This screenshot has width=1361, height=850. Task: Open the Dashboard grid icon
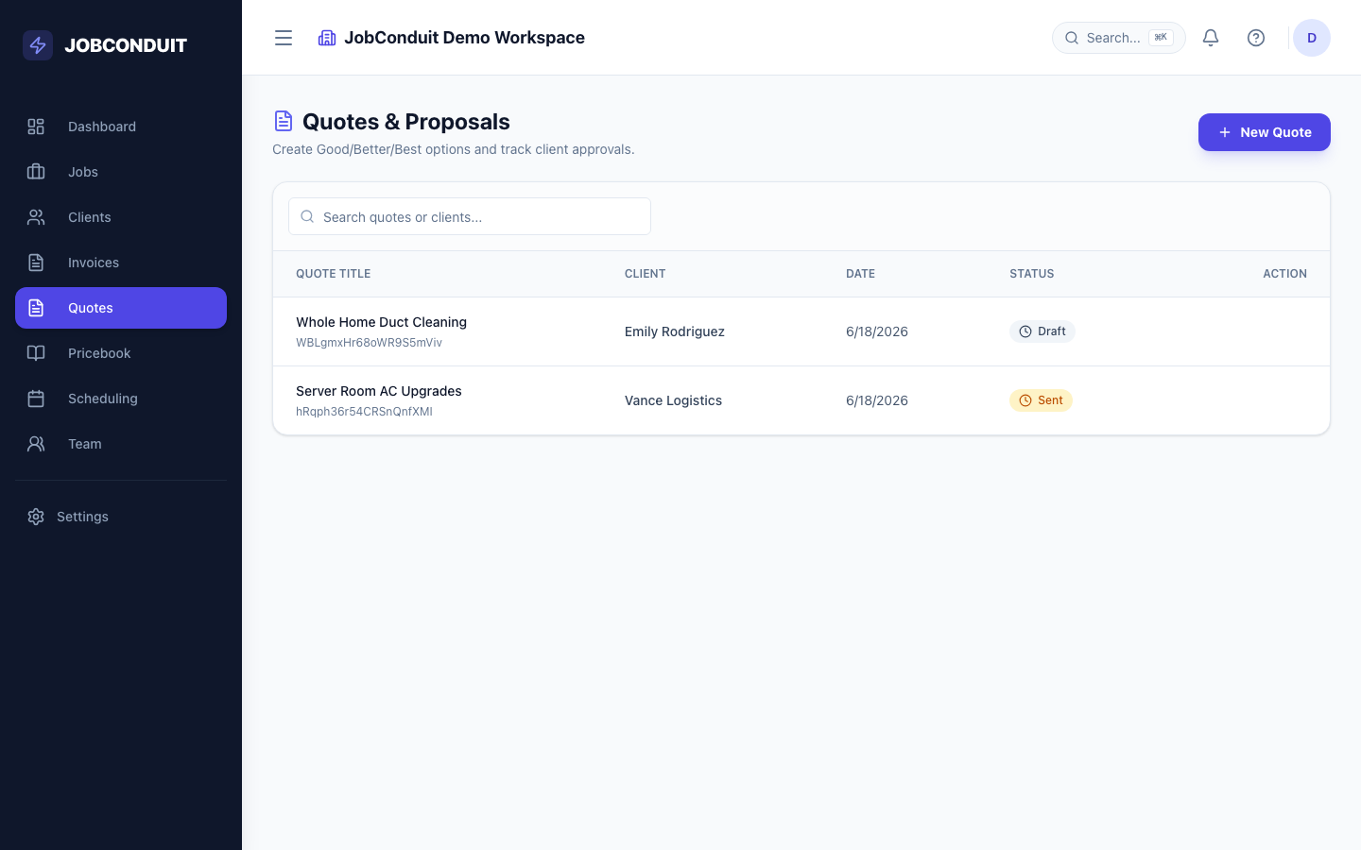pos(36,127)
